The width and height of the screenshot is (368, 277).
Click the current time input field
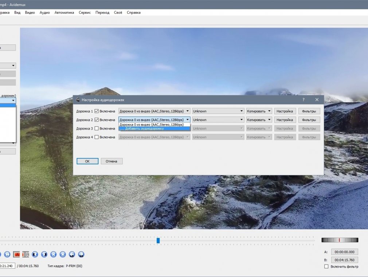[x=7, y=266]
